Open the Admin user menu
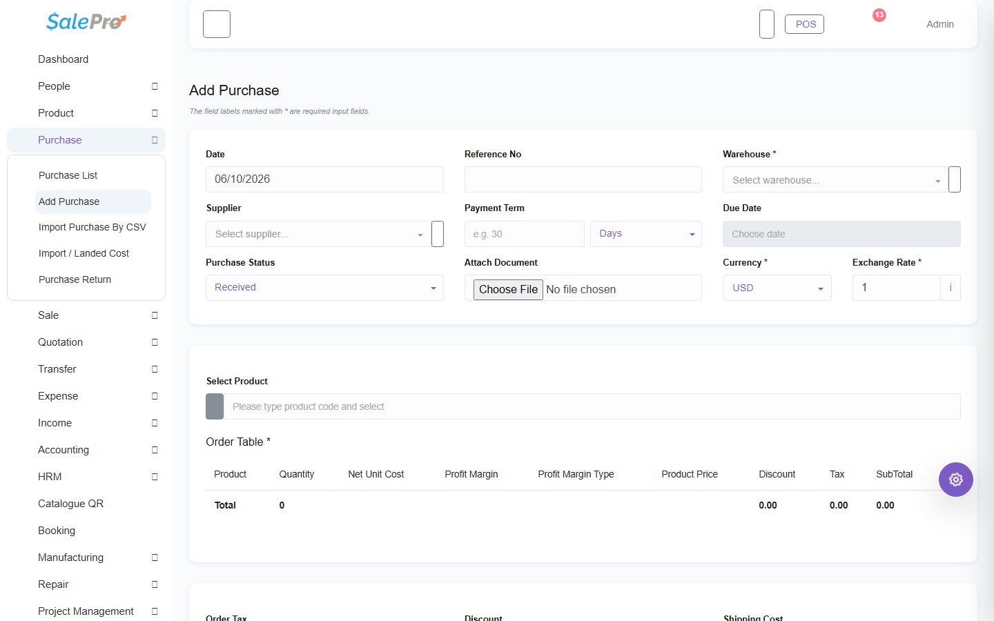Image resolution: width=994 pixels, height=621 pixels. (x=940, y=24)
